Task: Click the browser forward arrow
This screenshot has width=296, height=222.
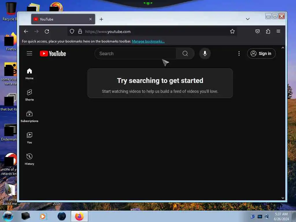Action: [36, 31]
